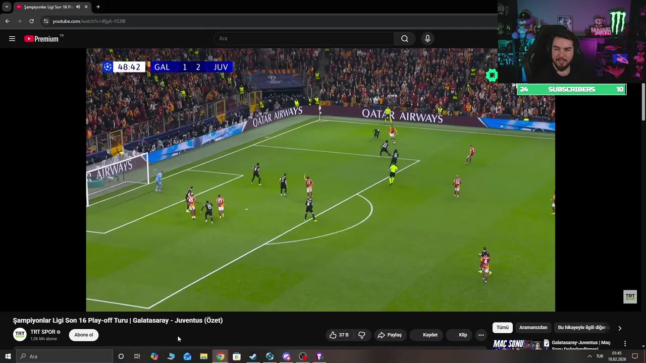Open Task View from the taskbar
Viewport: 646px width, 363px height.
click(137, 356)
